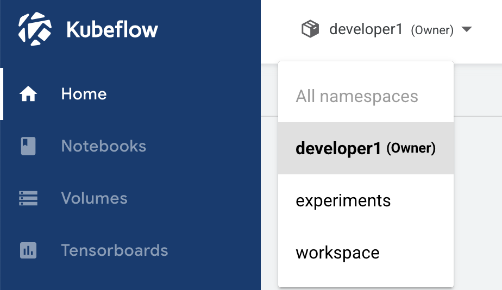Click the Notebooks book icon
The height and width of the screenshot is (290, 502).
(28, 146)
